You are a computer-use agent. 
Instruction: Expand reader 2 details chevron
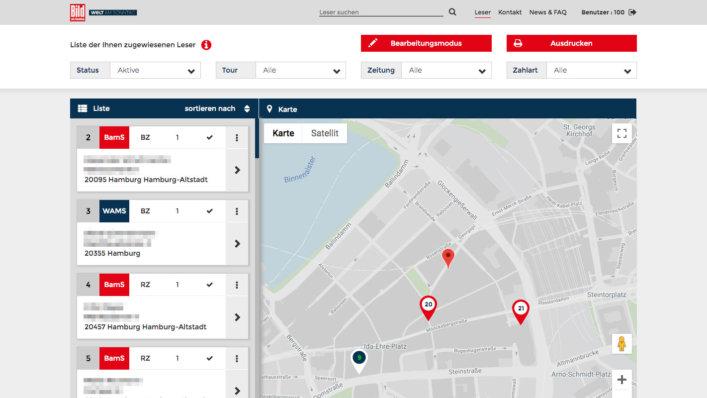(237, 170)
